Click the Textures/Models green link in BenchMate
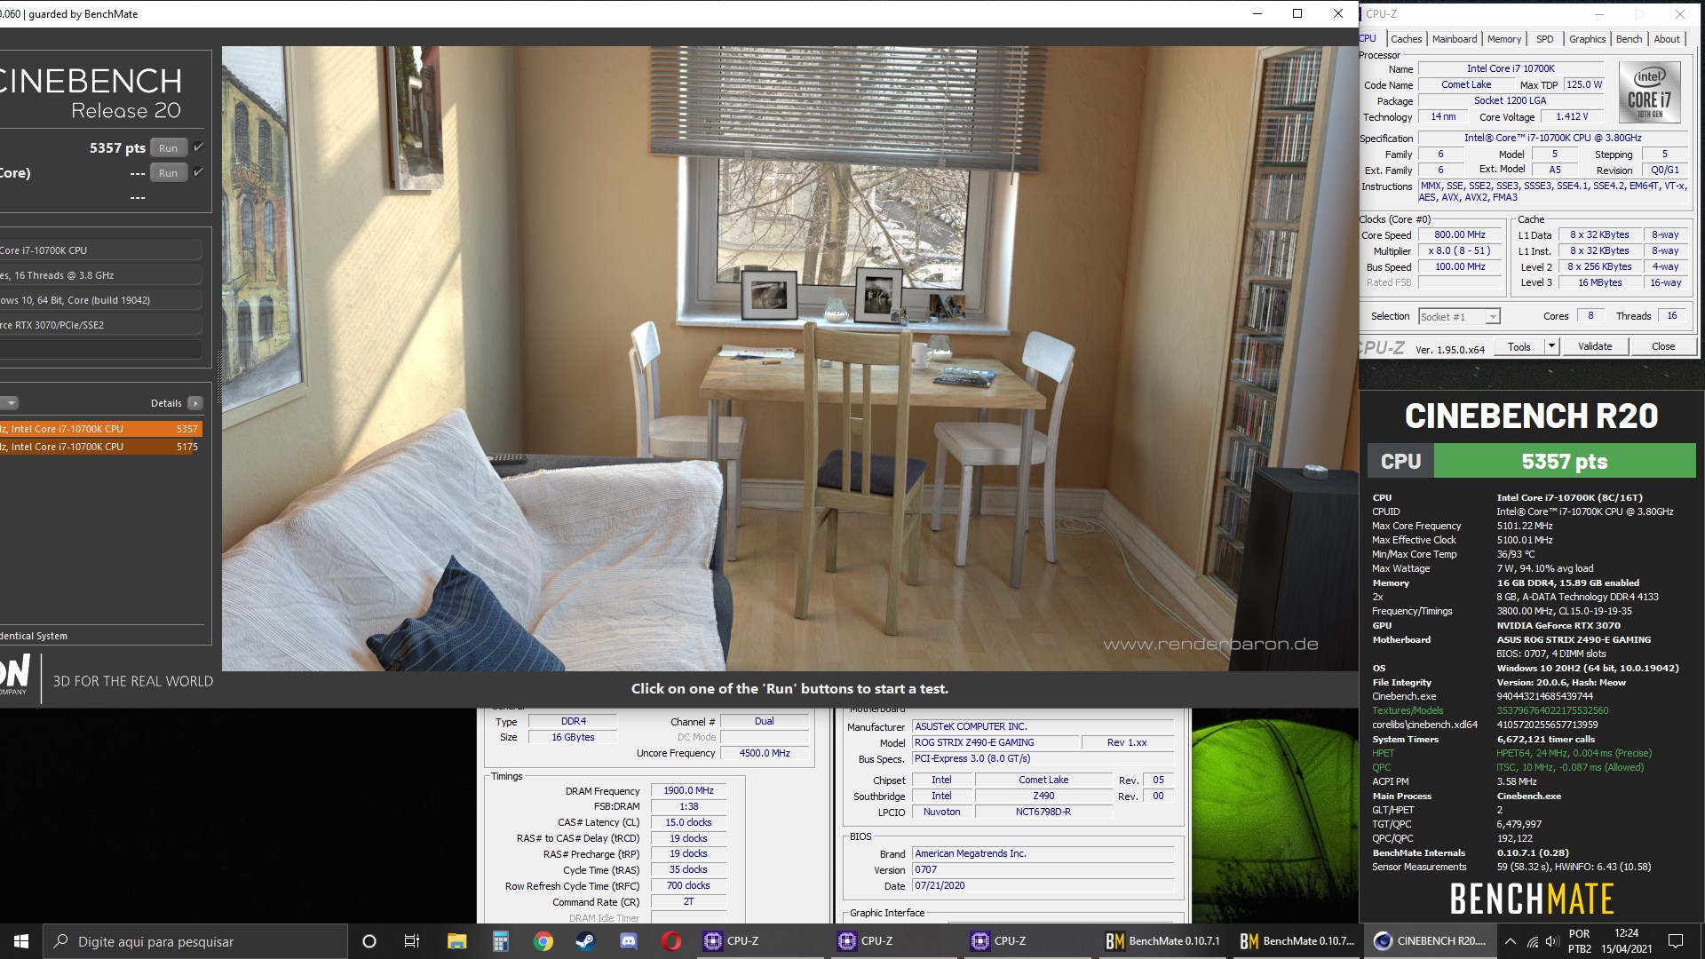Viewport: 1705px width, 959px height. pos(1408,710)
